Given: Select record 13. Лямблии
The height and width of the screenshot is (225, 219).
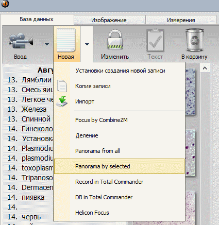Looking at the screenshot, I should (x=29, y=80).
